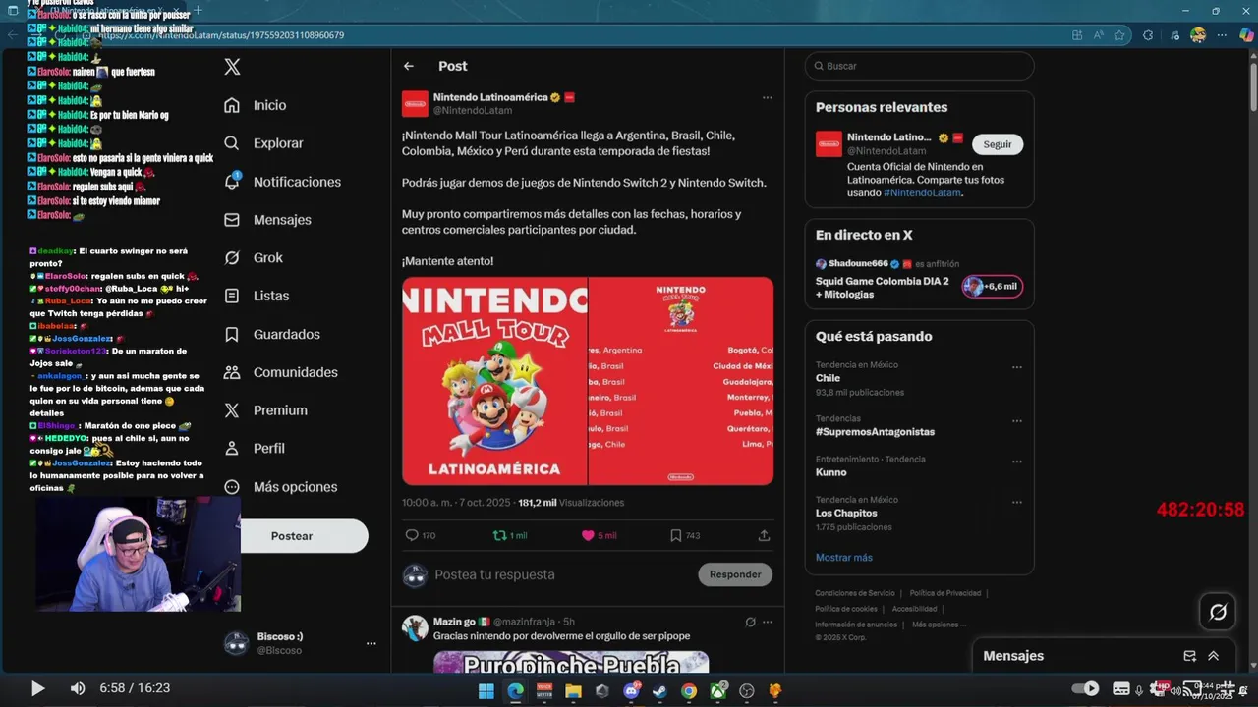Open Notificaciones in the sidebar
The width and height of the screenshot is (1258, 707).
282,182
